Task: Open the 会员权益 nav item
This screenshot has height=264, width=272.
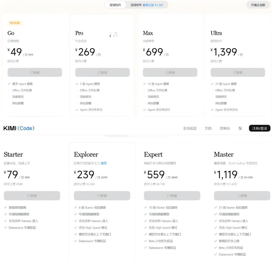Action: 190,128
